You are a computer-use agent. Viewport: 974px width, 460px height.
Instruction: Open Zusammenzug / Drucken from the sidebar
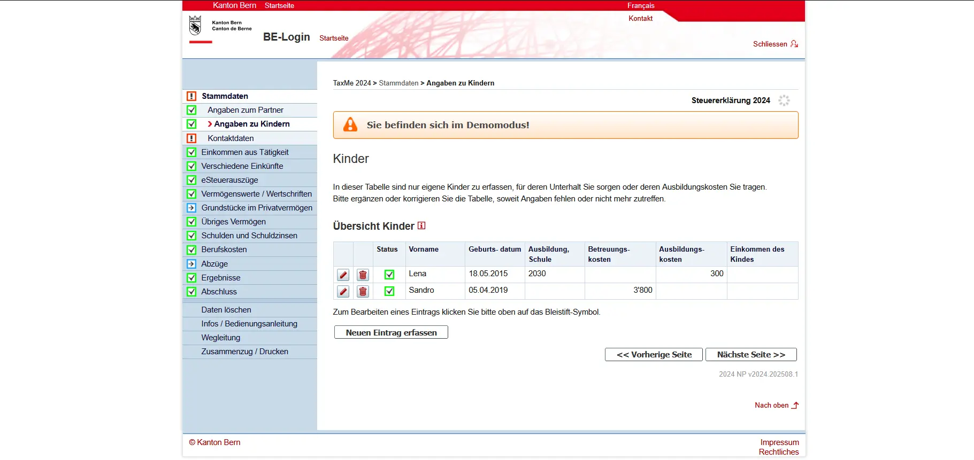tap(244, 352)
